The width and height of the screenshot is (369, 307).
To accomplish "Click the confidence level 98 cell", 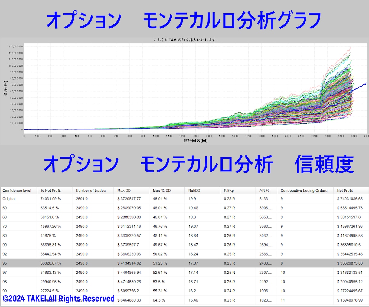I will [5, 282].
